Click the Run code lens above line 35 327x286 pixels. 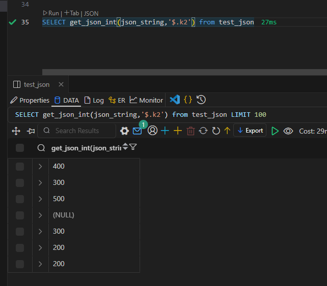51,13
